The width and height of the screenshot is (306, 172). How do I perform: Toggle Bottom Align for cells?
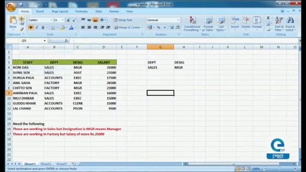(95, 20)
